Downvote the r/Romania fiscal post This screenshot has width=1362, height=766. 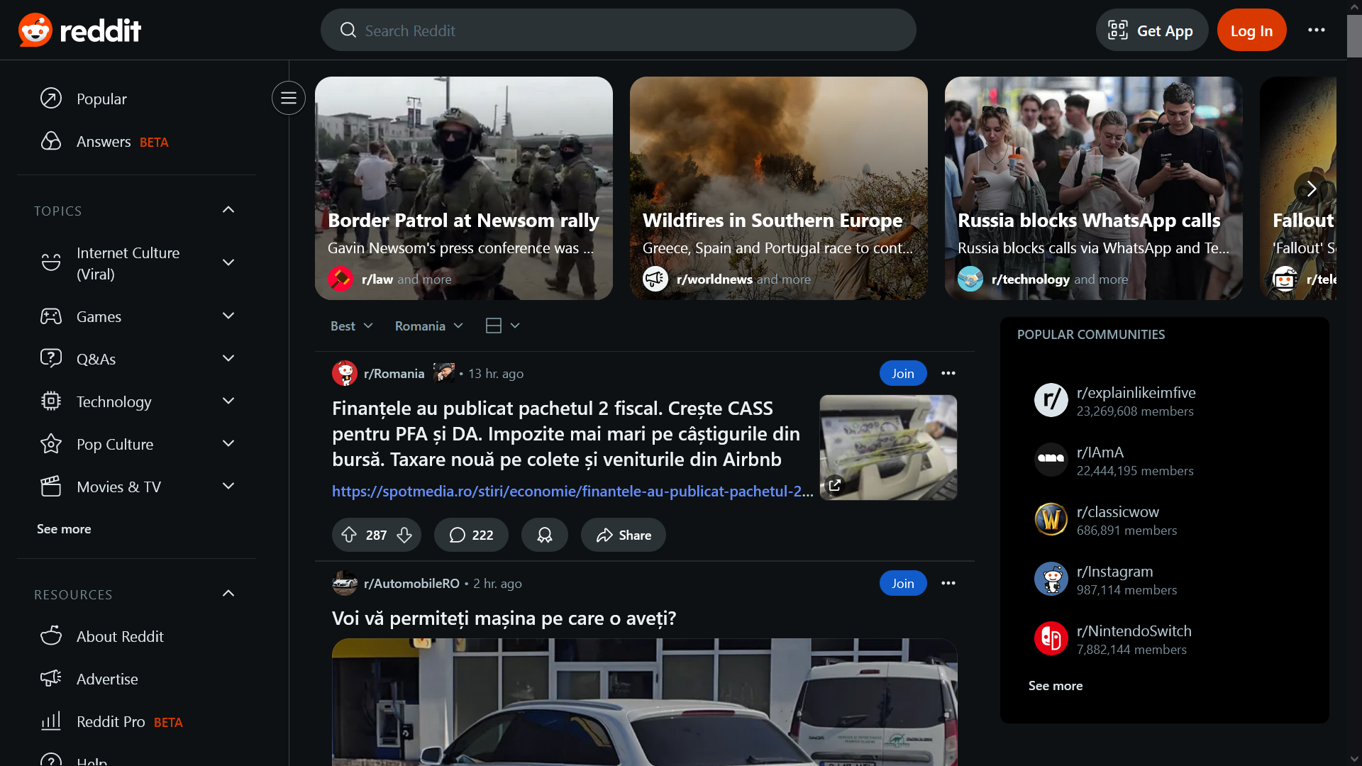pos(404,535)
